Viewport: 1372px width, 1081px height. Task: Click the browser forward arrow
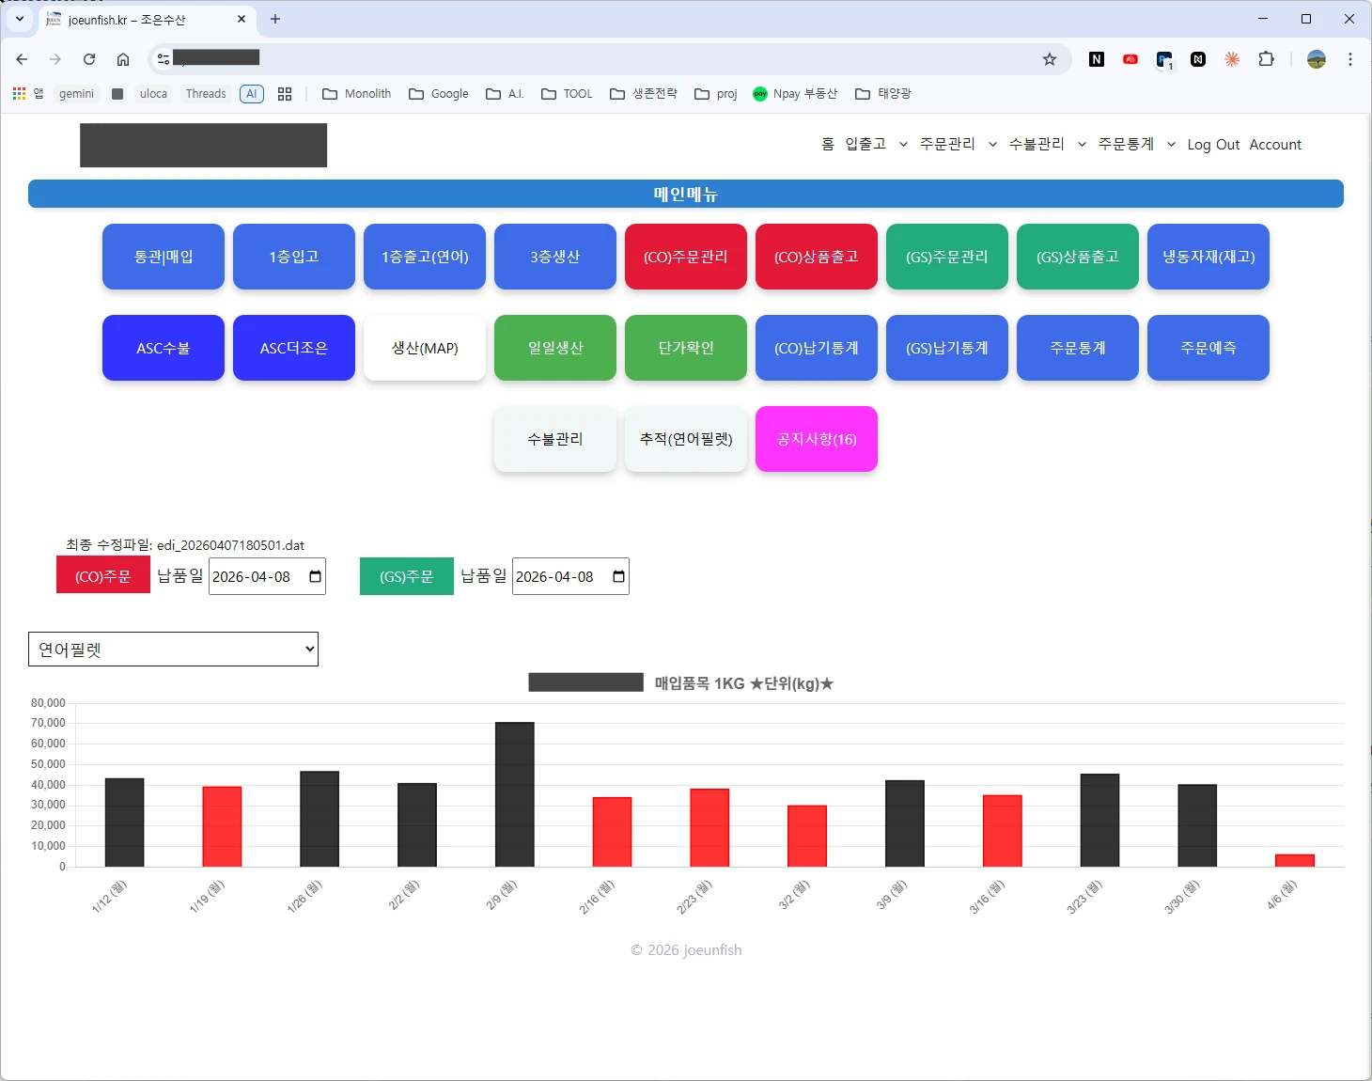coord(55,59)
